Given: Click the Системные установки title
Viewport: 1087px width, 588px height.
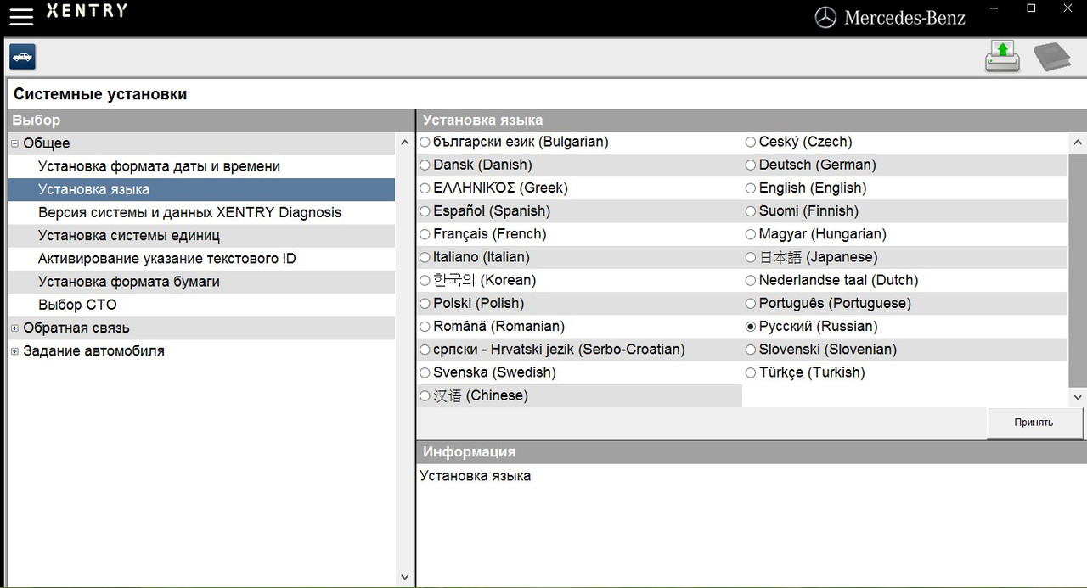Looking at the screenshot, I should [x=100, y=94].
